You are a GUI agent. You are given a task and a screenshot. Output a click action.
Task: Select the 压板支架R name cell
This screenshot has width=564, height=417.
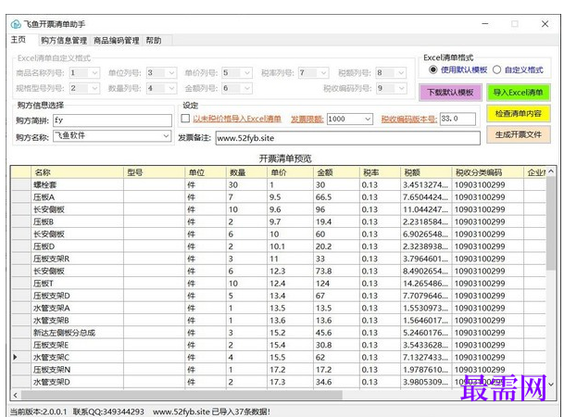(78, 259)
